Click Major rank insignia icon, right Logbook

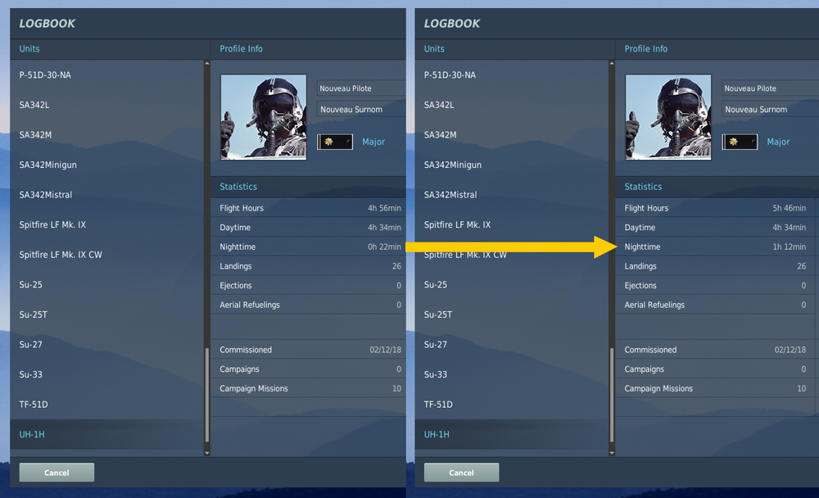click(x=740, y=143)
